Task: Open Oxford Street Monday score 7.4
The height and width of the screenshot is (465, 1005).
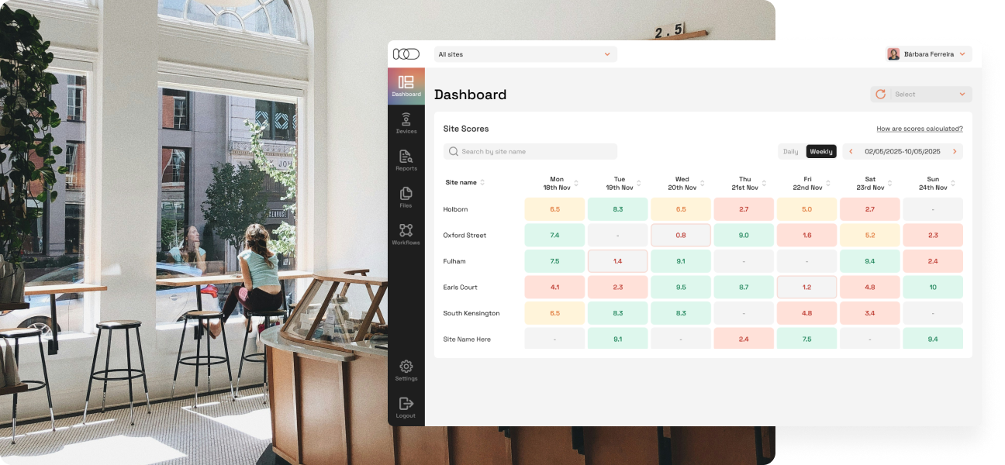Action: [555, 235]
